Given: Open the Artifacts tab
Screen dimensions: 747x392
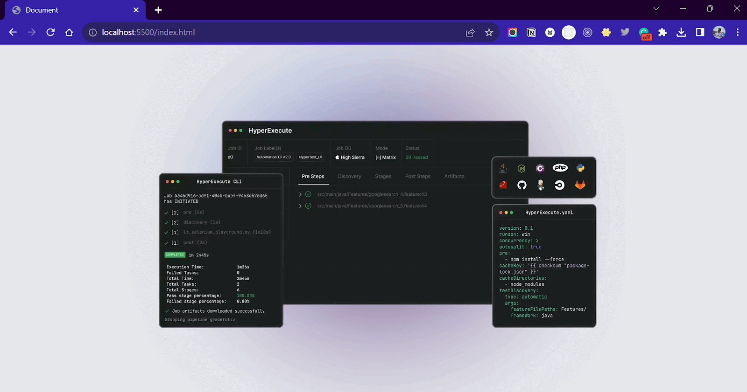Looking at the screenshot, I should pos(454,177).
